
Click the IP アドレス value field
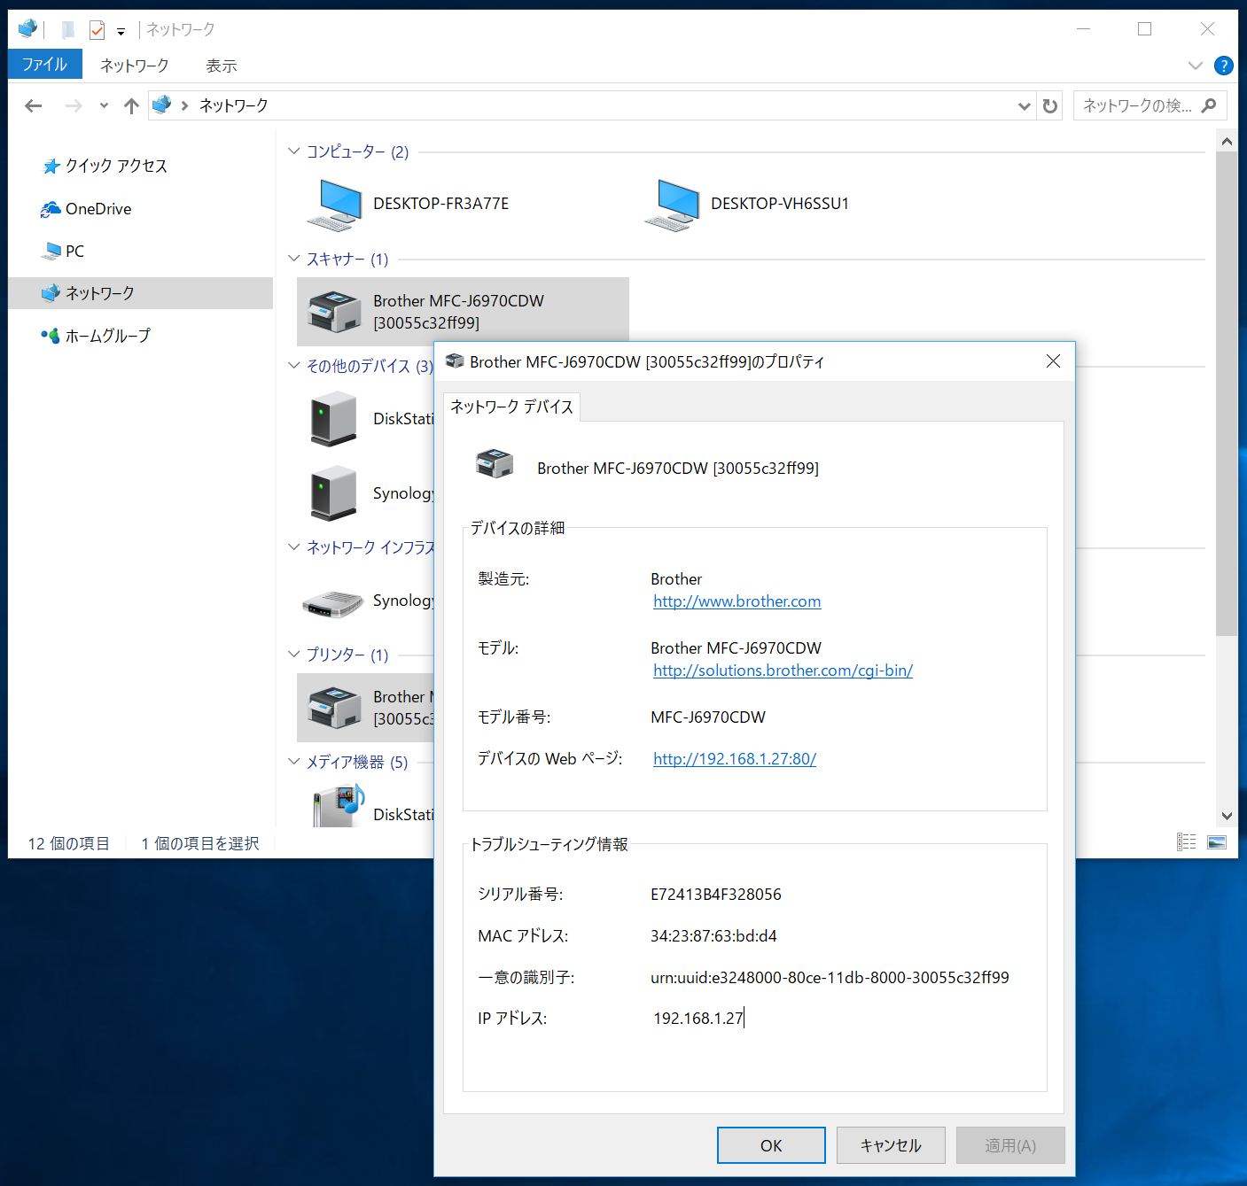coord(698,1019)
